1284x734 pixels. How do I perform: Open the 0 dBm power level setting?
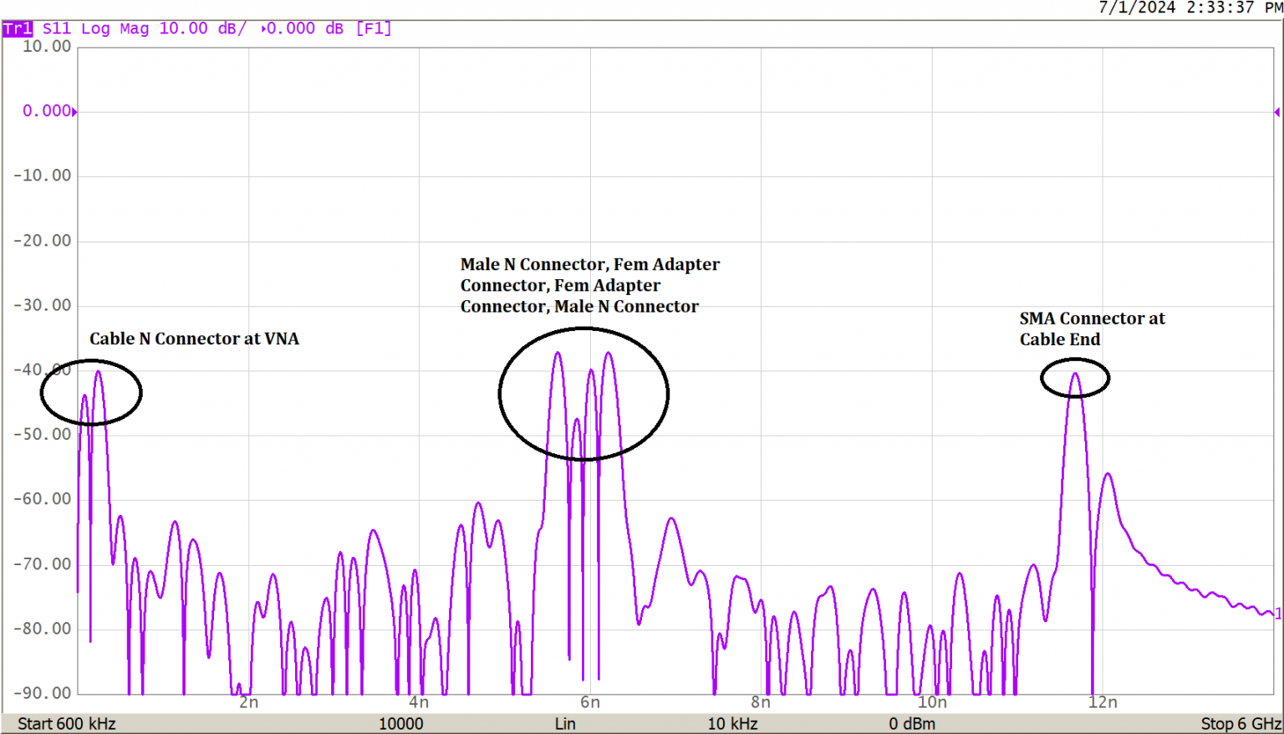[911, 724]
